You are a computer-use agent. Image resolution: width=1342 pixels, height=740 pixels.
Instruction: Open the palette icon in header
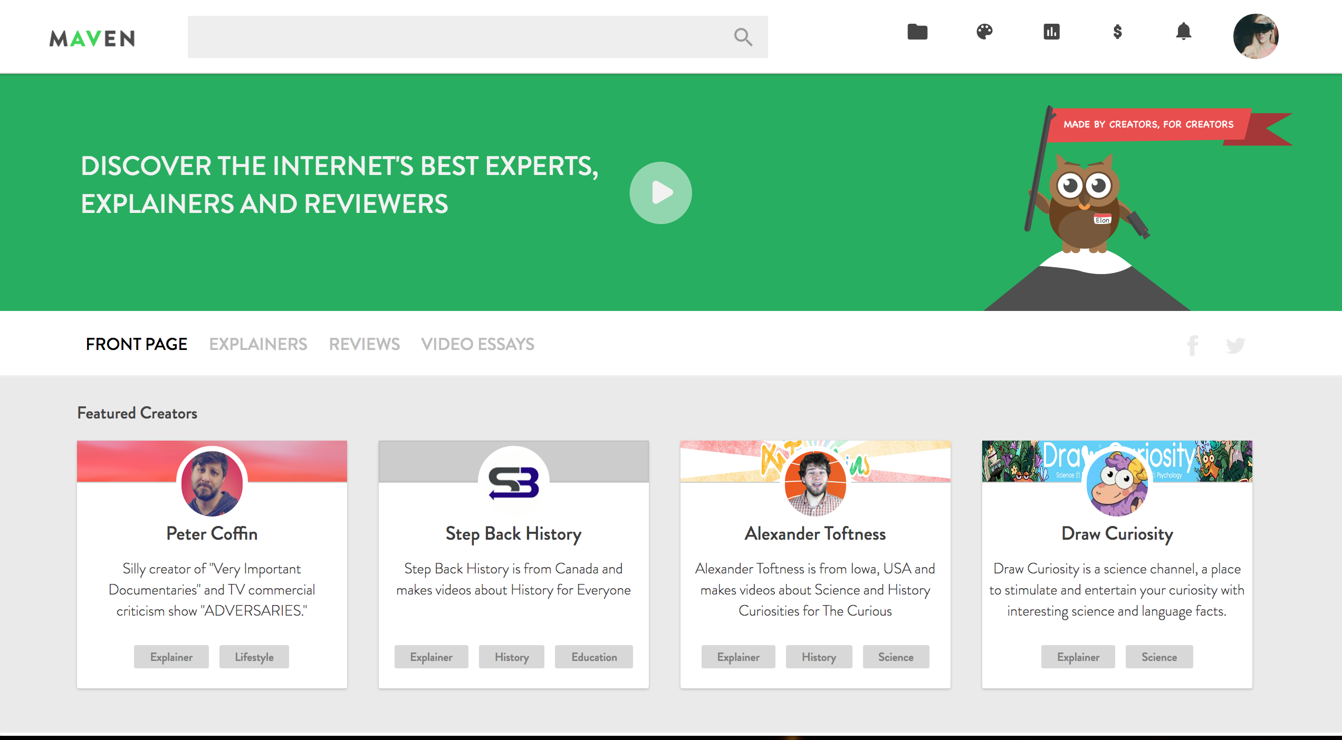984,32
